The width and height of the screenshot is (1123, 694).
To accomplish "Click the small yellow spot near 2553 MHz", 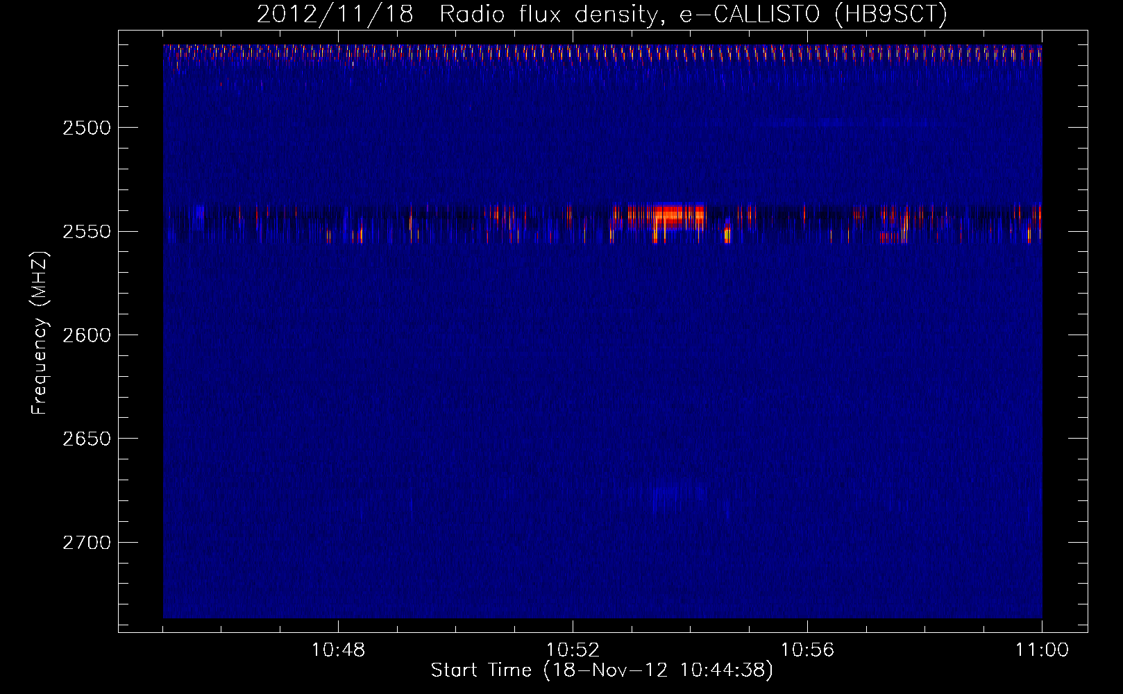I will coord(727,235).
